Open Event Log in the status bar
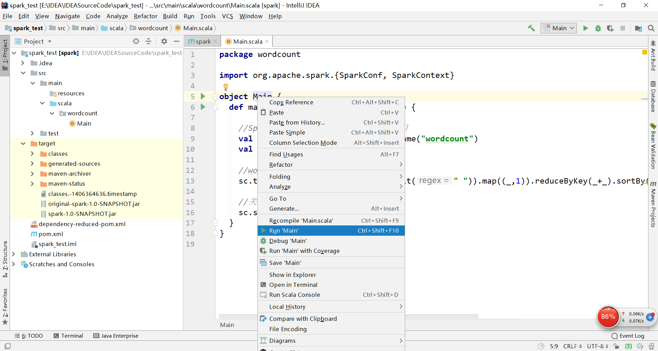This screenshot has width=658, height=351. click(x=628, y=336)
